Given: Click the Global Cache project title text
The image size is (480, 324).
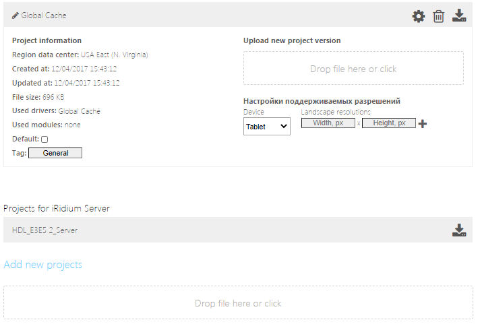Looking at the screenshot, I should (44, 15).
